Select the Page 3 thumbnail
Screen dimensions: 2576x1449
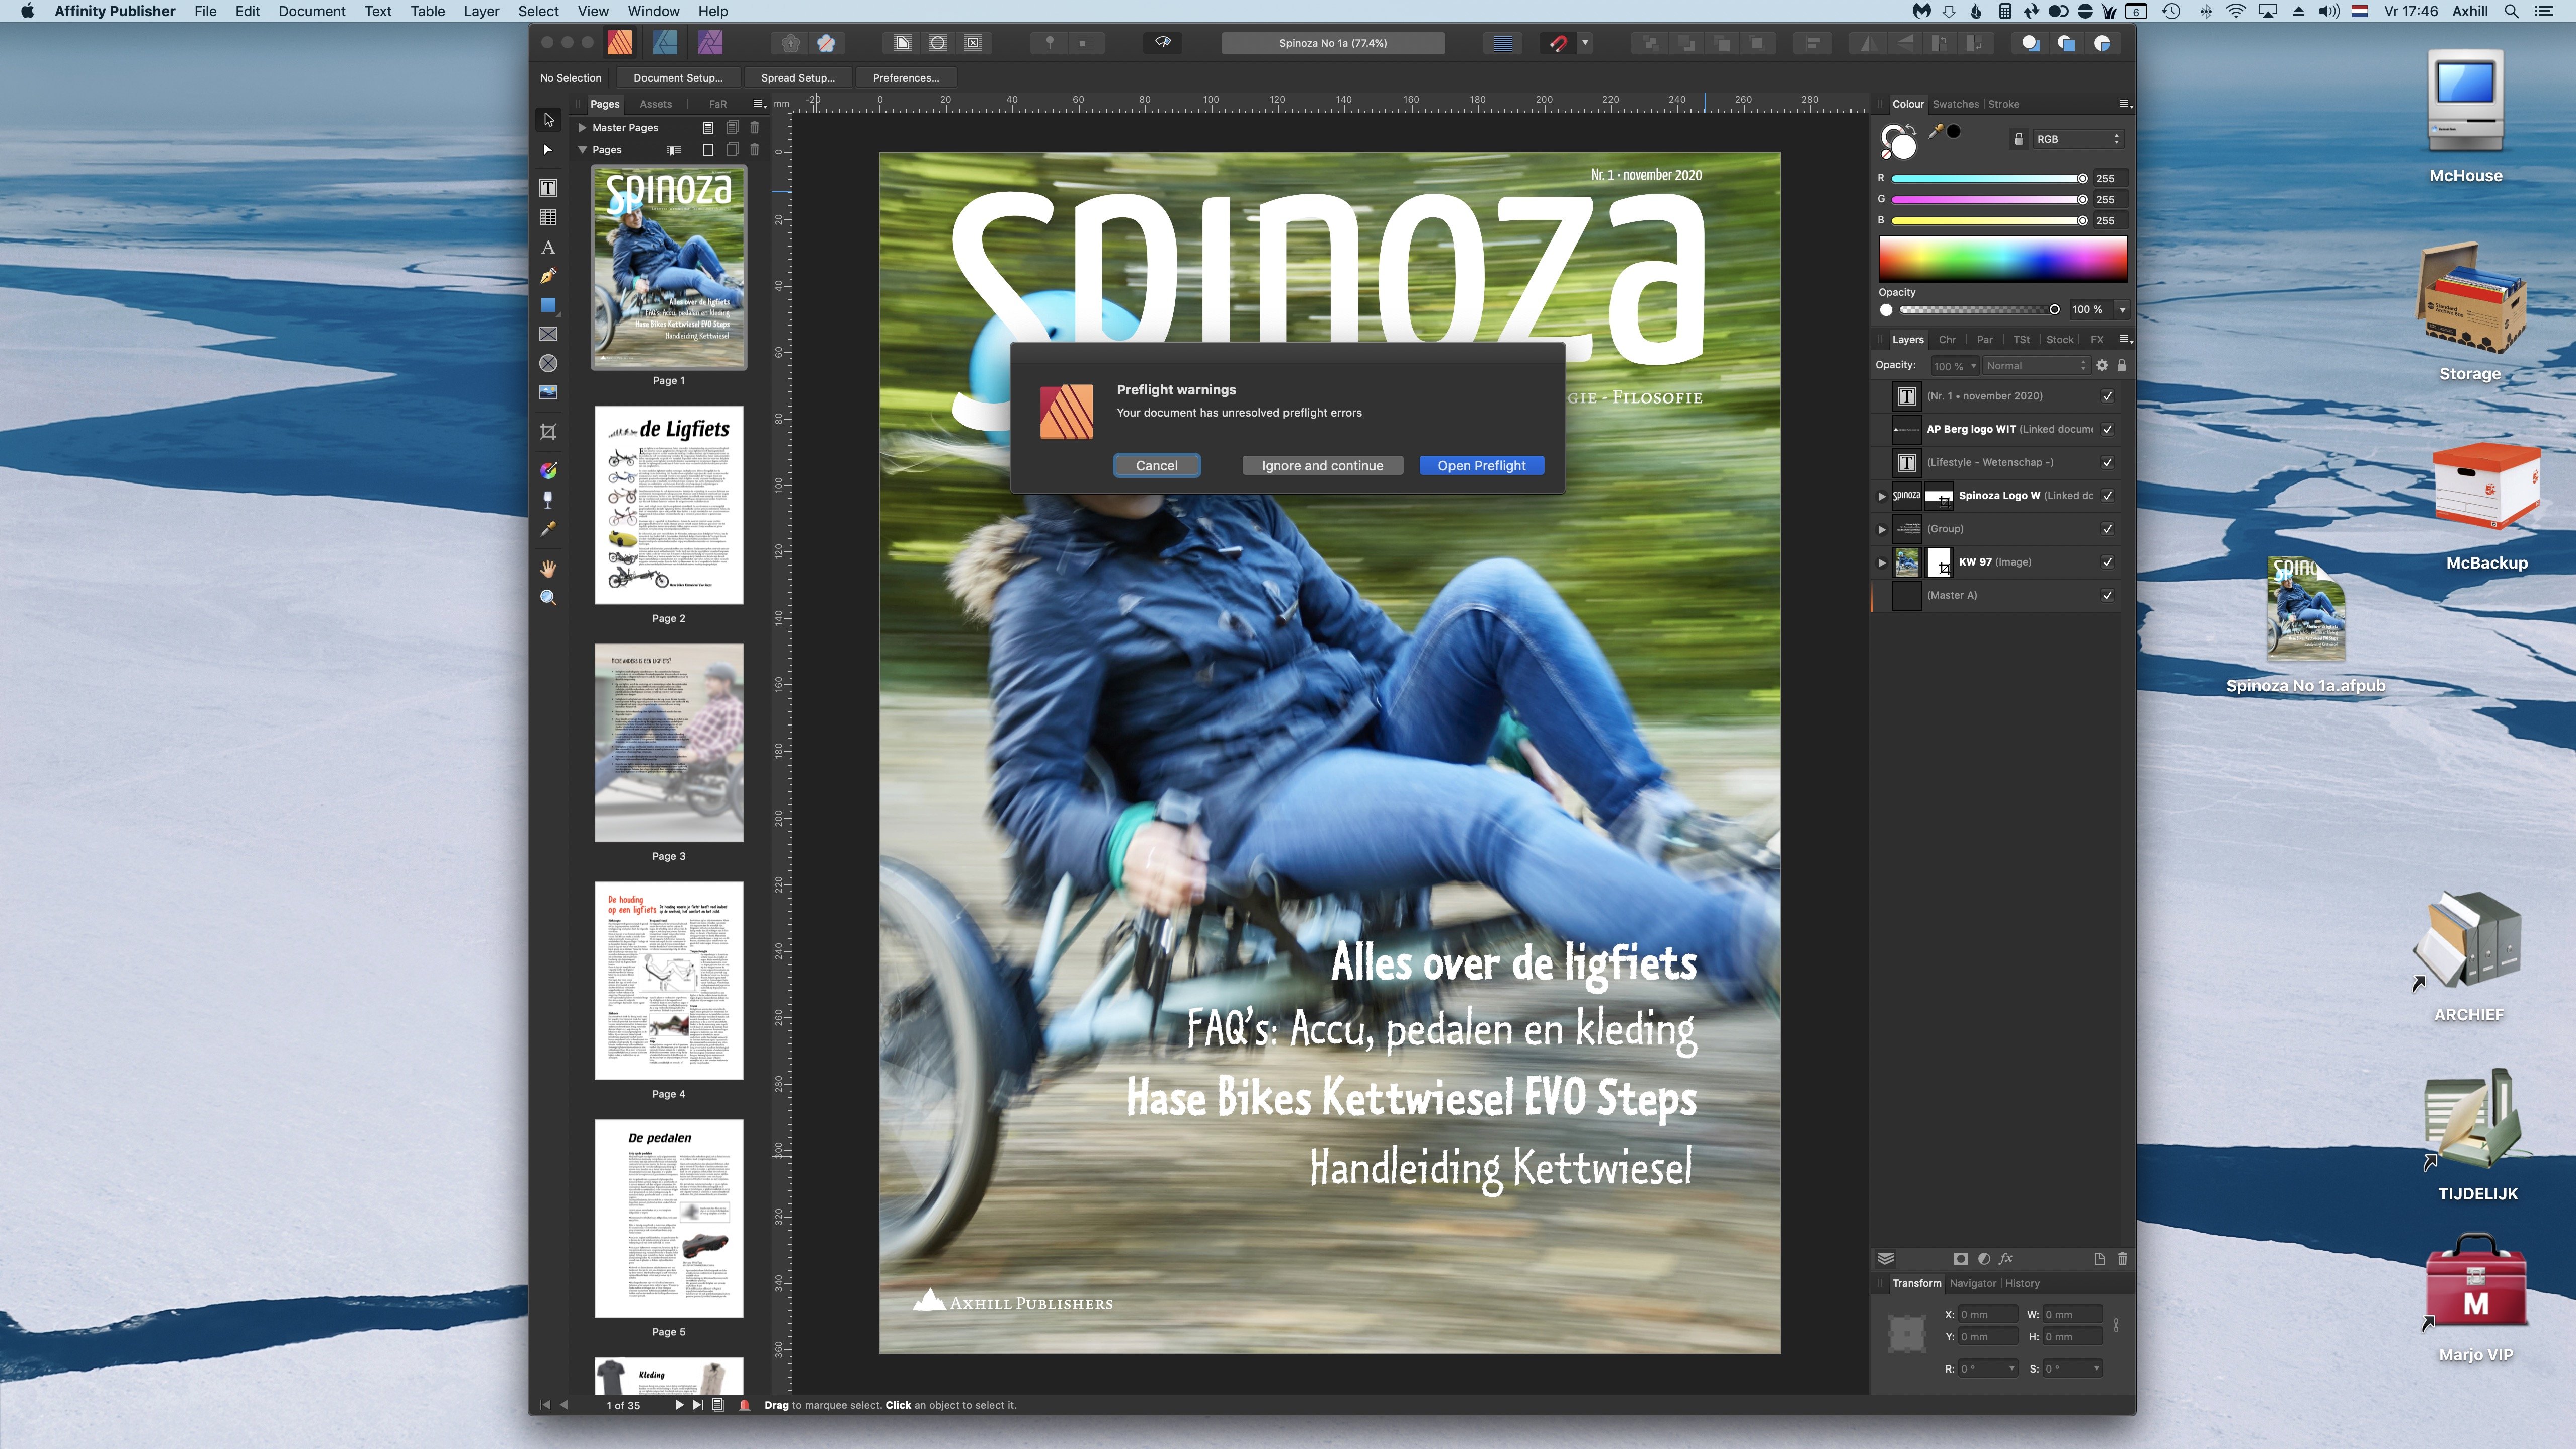click(668, 743)
